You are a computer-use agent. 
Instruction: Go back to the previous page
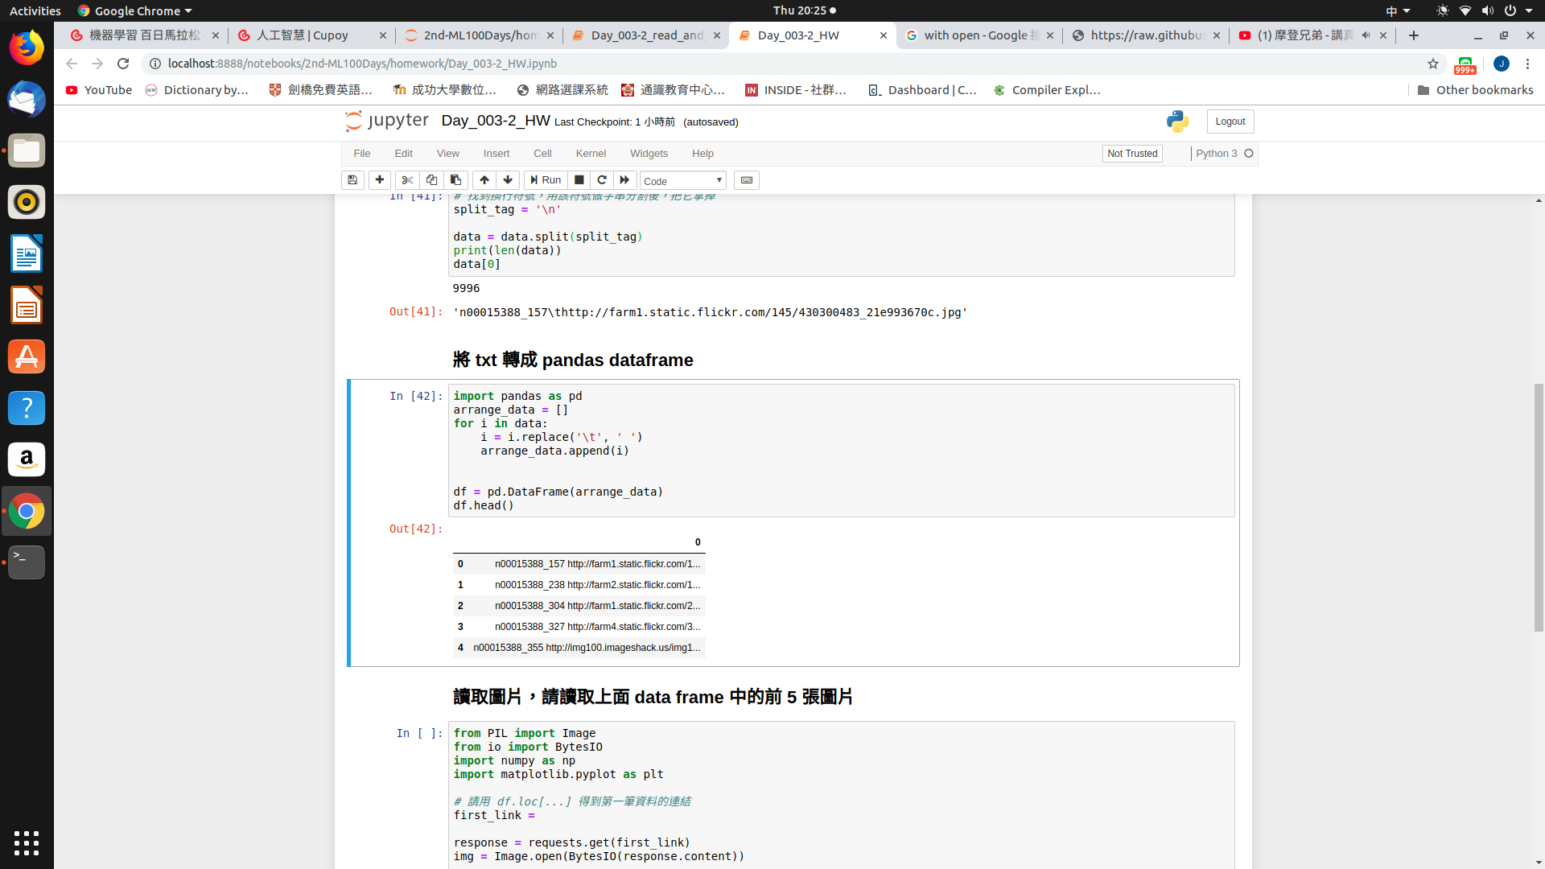pyautogui.click(x=72, y=64)
